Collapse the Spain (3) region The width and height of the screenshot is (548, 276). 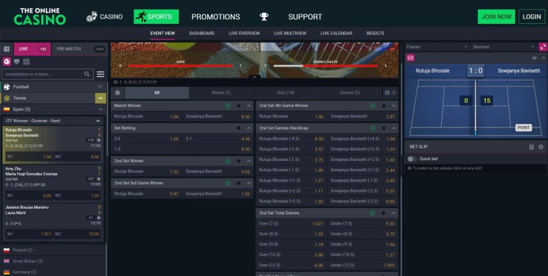pos(100,110)
